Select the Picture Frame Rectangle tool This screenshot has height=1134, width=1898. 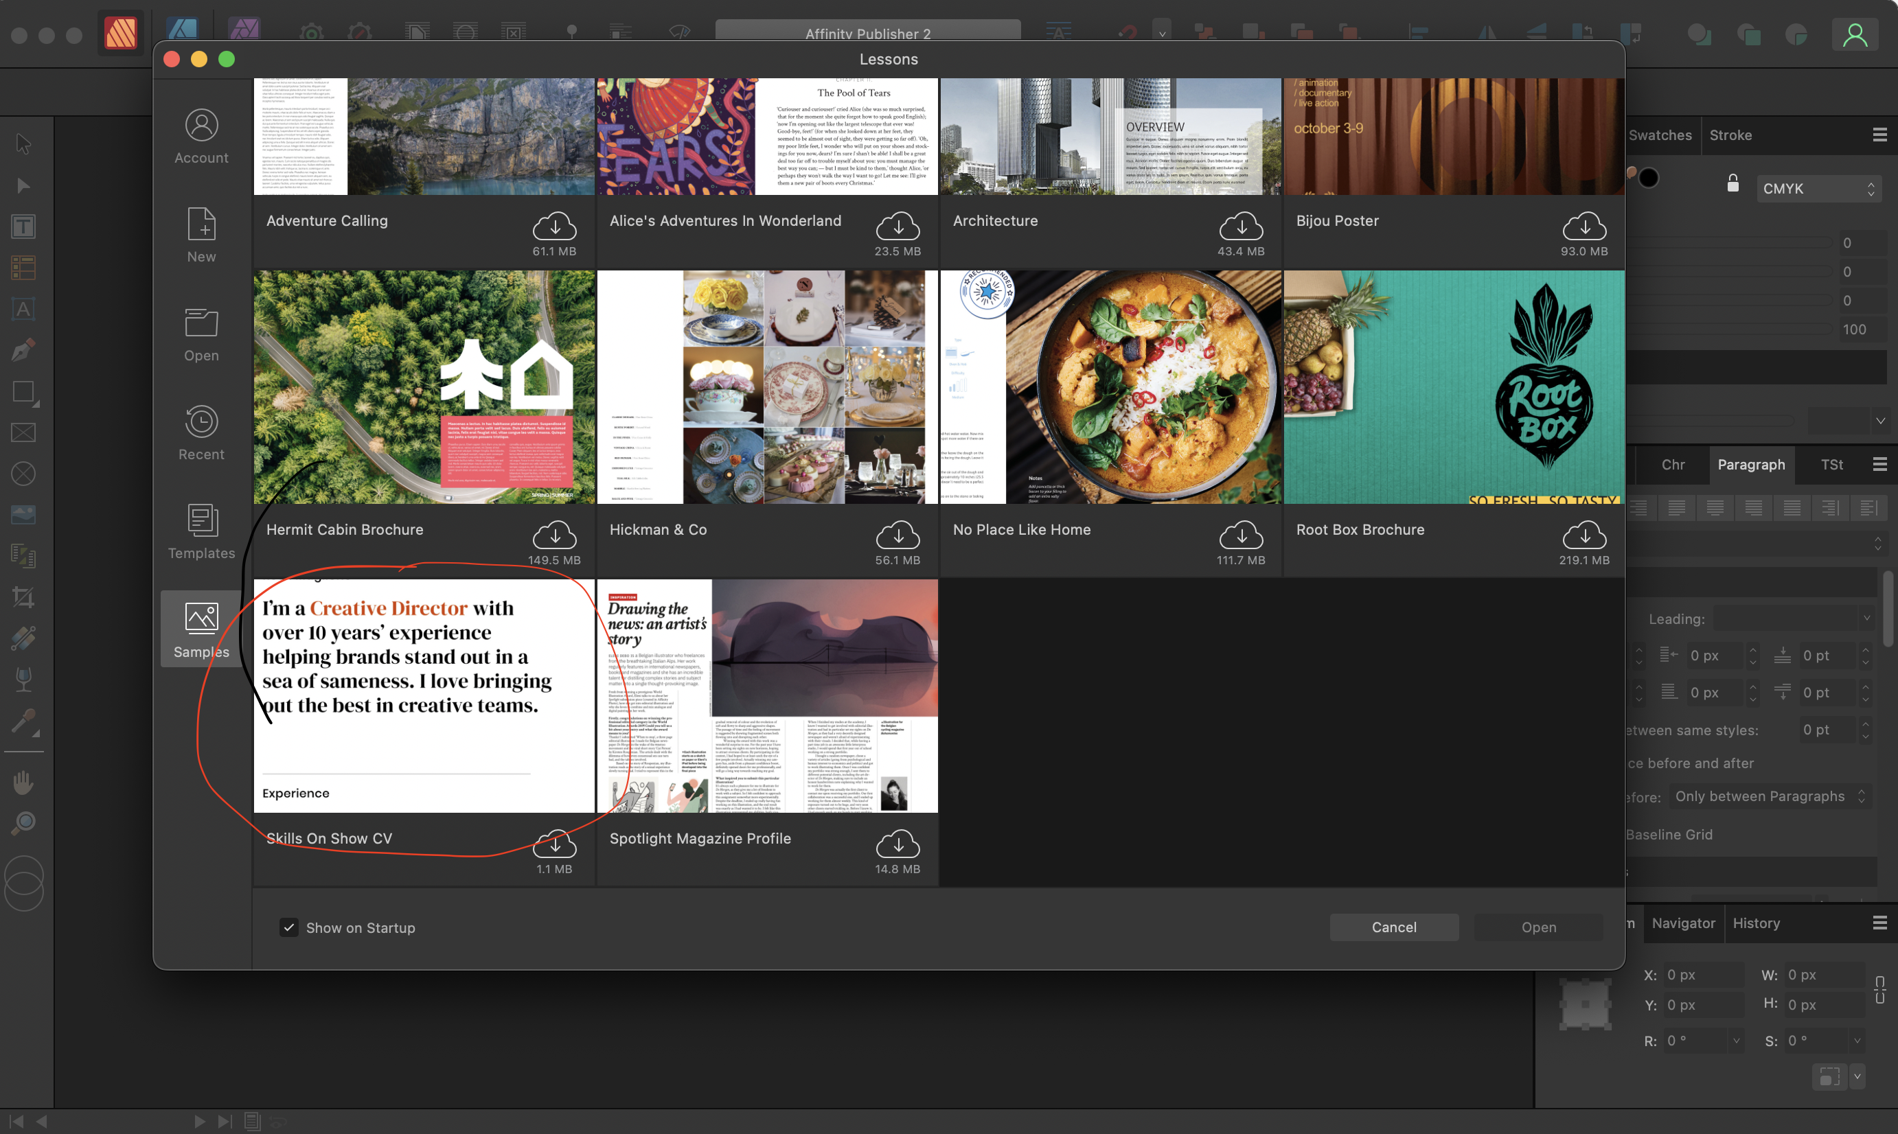click(x=24, y=432)
